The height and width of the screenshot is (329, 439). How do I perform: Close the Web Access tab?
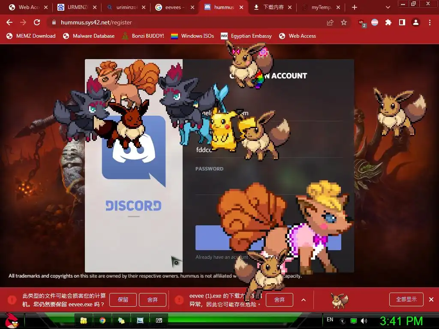point(46,7)
